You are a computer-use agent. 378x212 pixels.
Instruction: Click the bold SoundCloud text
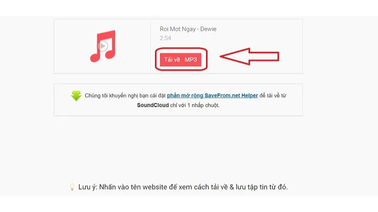[153, 105]
